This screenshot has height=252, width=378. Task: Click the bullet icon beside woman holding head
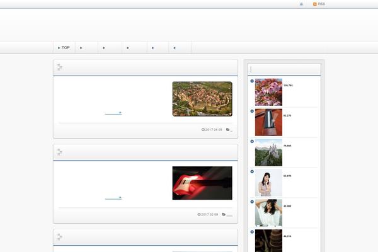252,202
